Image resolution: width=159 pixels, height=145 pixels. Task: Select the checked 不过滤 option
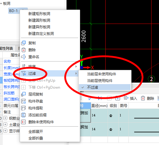pos(105,87)
